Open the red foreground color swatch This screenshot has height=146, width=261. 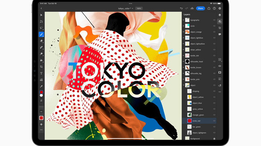(x=41, y=92)
